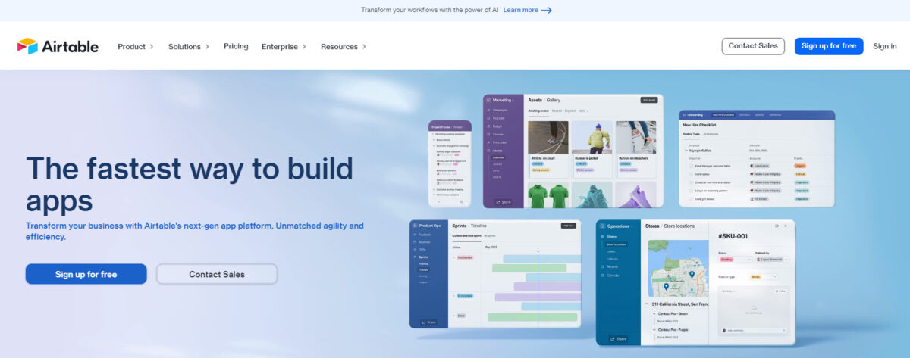Viewport: 910px width, 358px height.
Task: Click the hero Sign up for free button
Action: click(x=86, y=274)
